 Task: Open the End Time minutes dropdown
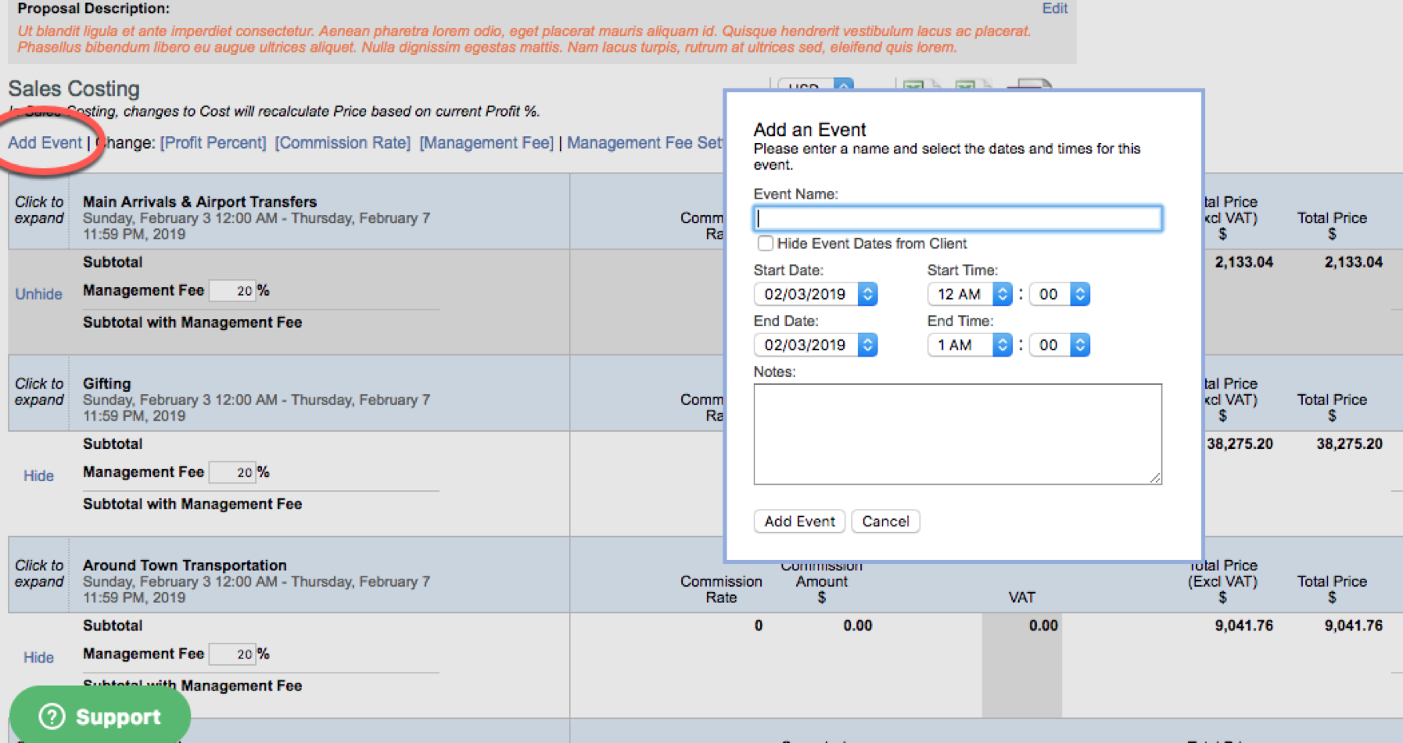1060,345
